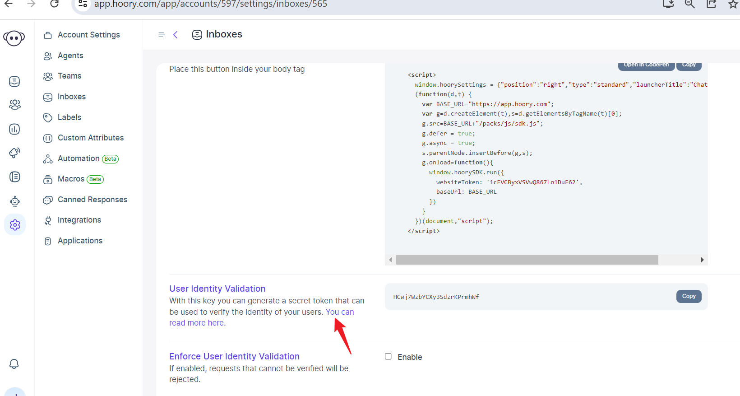
Task: Click the code scrollbar right arrow
Action: pos(702,260)
